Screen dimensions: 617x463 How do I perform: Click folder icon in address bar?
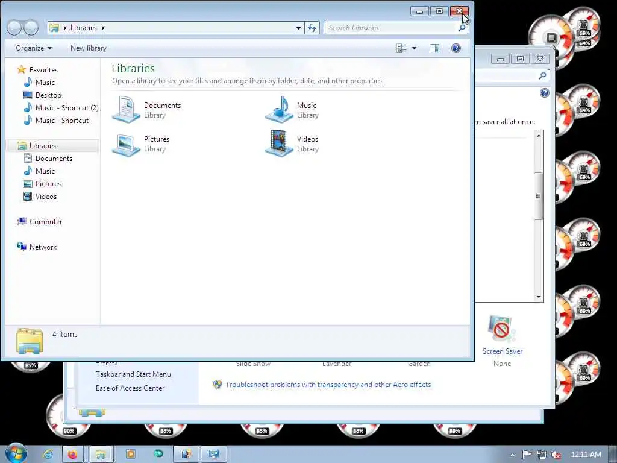54,28
